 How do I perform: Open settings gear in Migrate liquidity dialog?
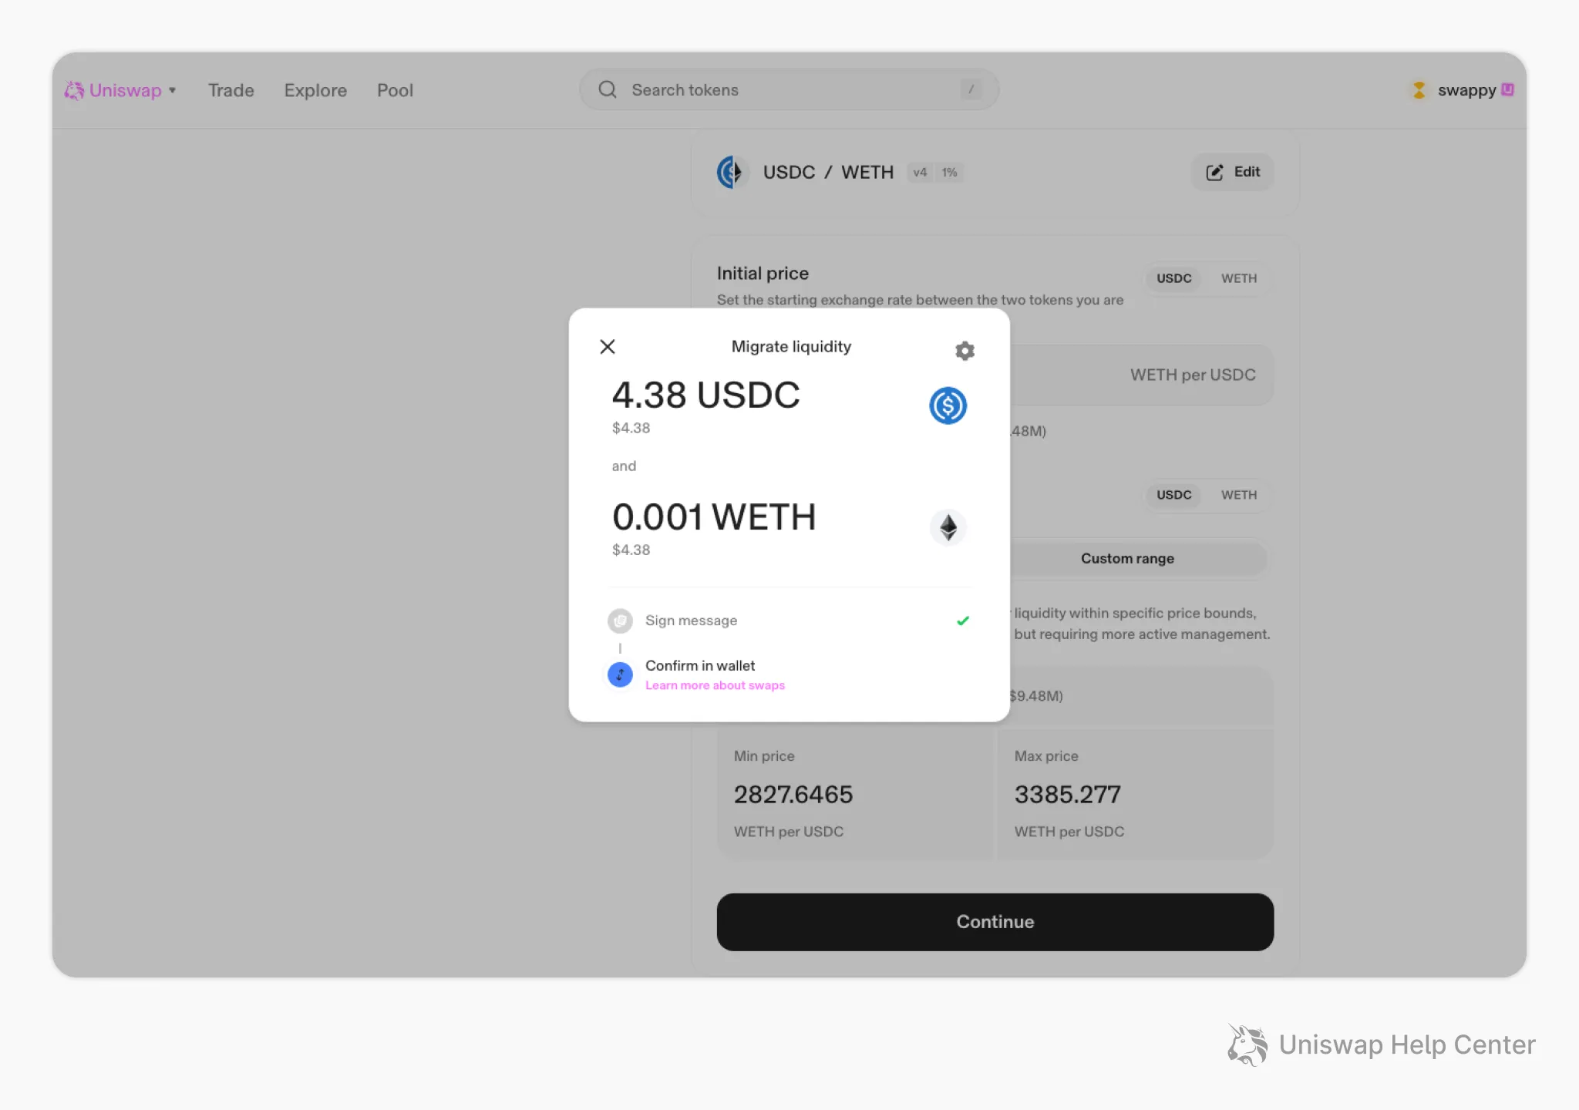(x=965, y=351)
